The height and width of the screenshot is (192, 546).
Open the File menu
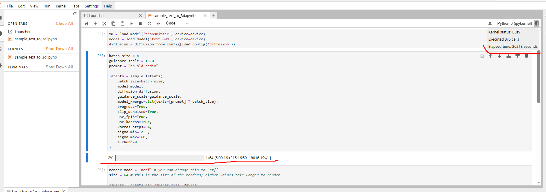pyautogui.click(x=10, y=6)
